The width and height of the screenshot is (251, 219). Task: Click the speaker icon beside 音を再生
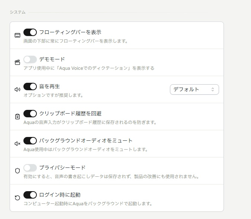17,89
